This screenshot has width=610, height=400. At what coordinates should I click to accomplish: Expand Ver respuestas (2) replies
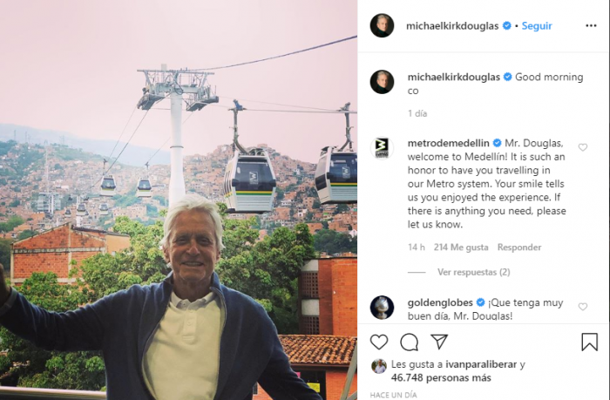coord(473,272)
